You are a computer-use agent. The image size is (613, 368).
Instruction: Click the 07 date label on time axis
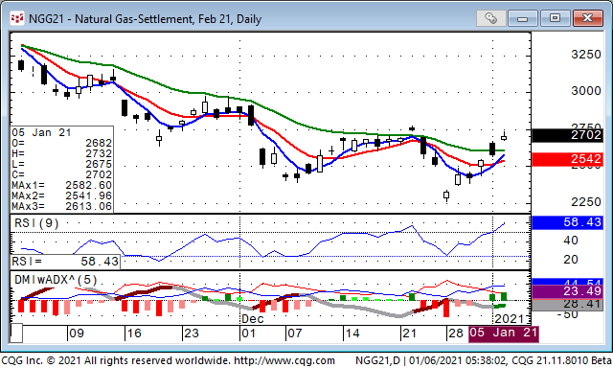click(x=294, y=333)
